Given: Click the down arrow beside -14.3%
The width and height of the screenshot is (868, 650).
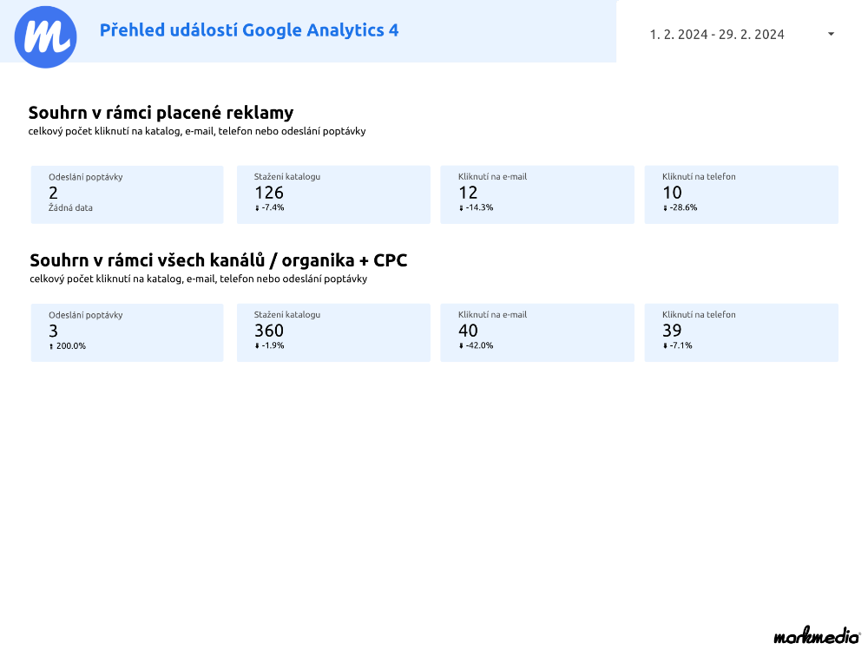Looking at the screenshot, I should tap(461, 208).
